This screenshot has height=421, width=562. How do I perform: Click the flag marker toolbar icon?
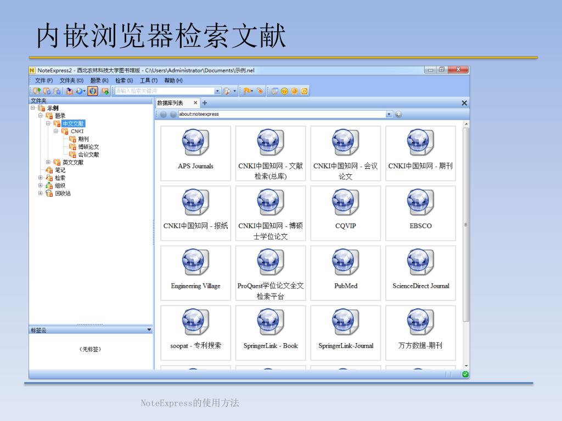pos(248,92)
